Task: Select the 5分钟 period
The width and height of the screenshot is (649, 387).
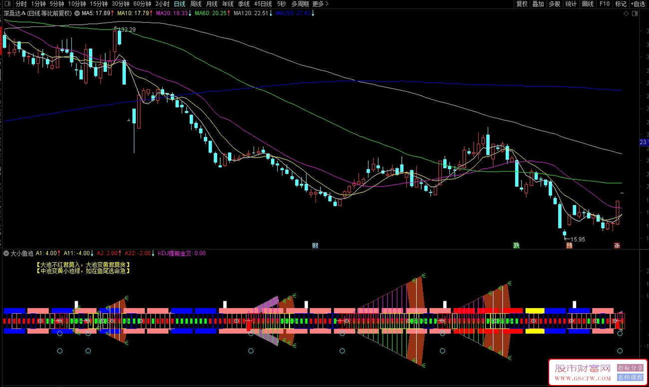Action: 57,4
